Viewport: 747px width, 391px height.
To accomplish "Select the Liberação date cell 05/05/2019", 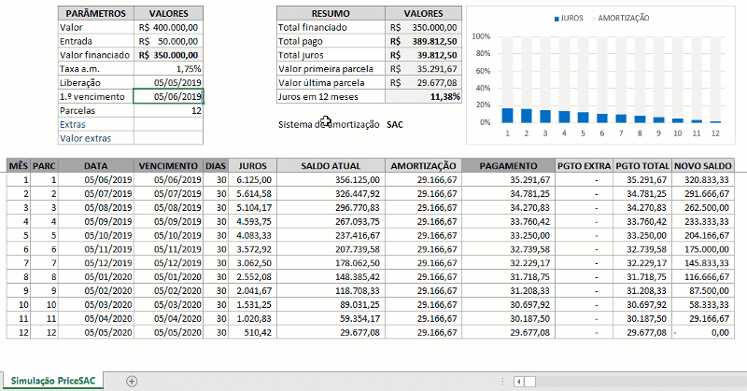I will click(168, 82).
